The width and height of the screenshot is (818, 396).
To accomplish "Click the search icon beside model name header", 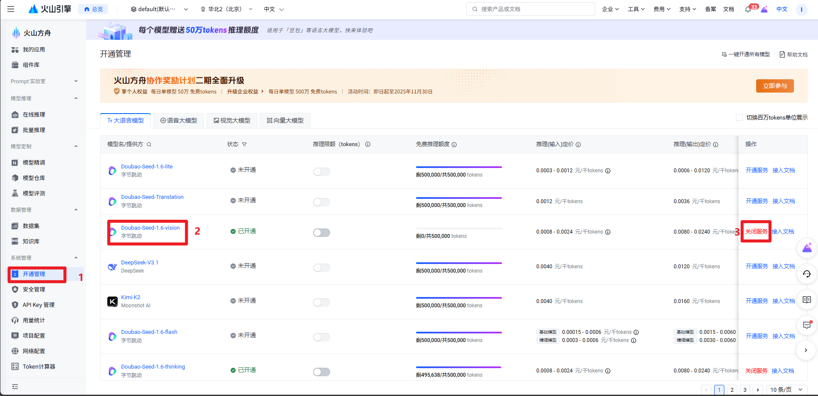I will [149, 144].
